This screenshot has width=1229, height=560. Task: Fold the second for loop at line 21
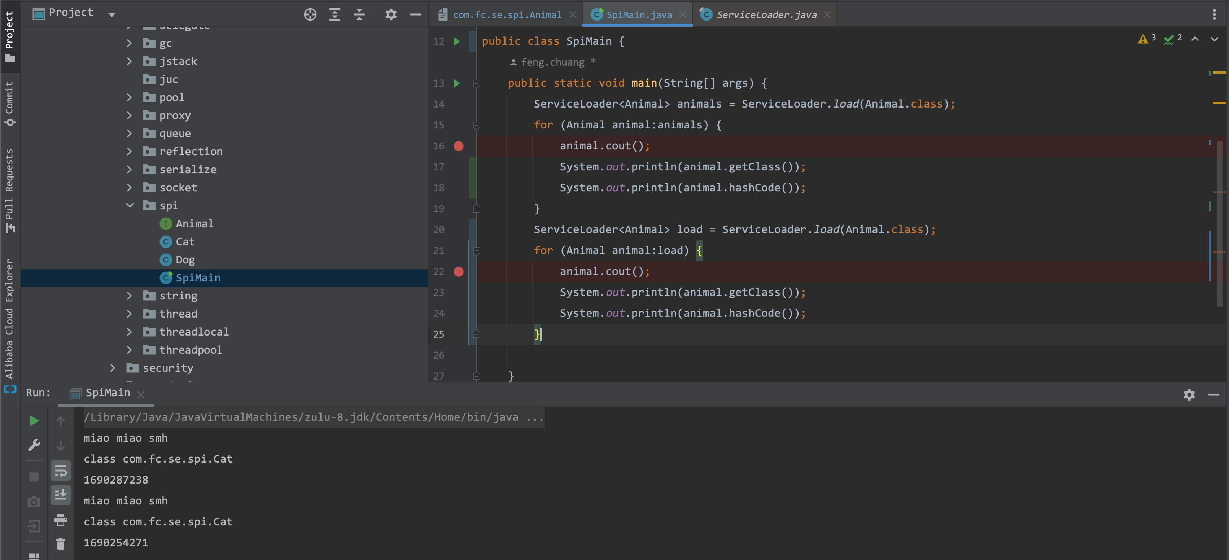(x=476, y=250)
